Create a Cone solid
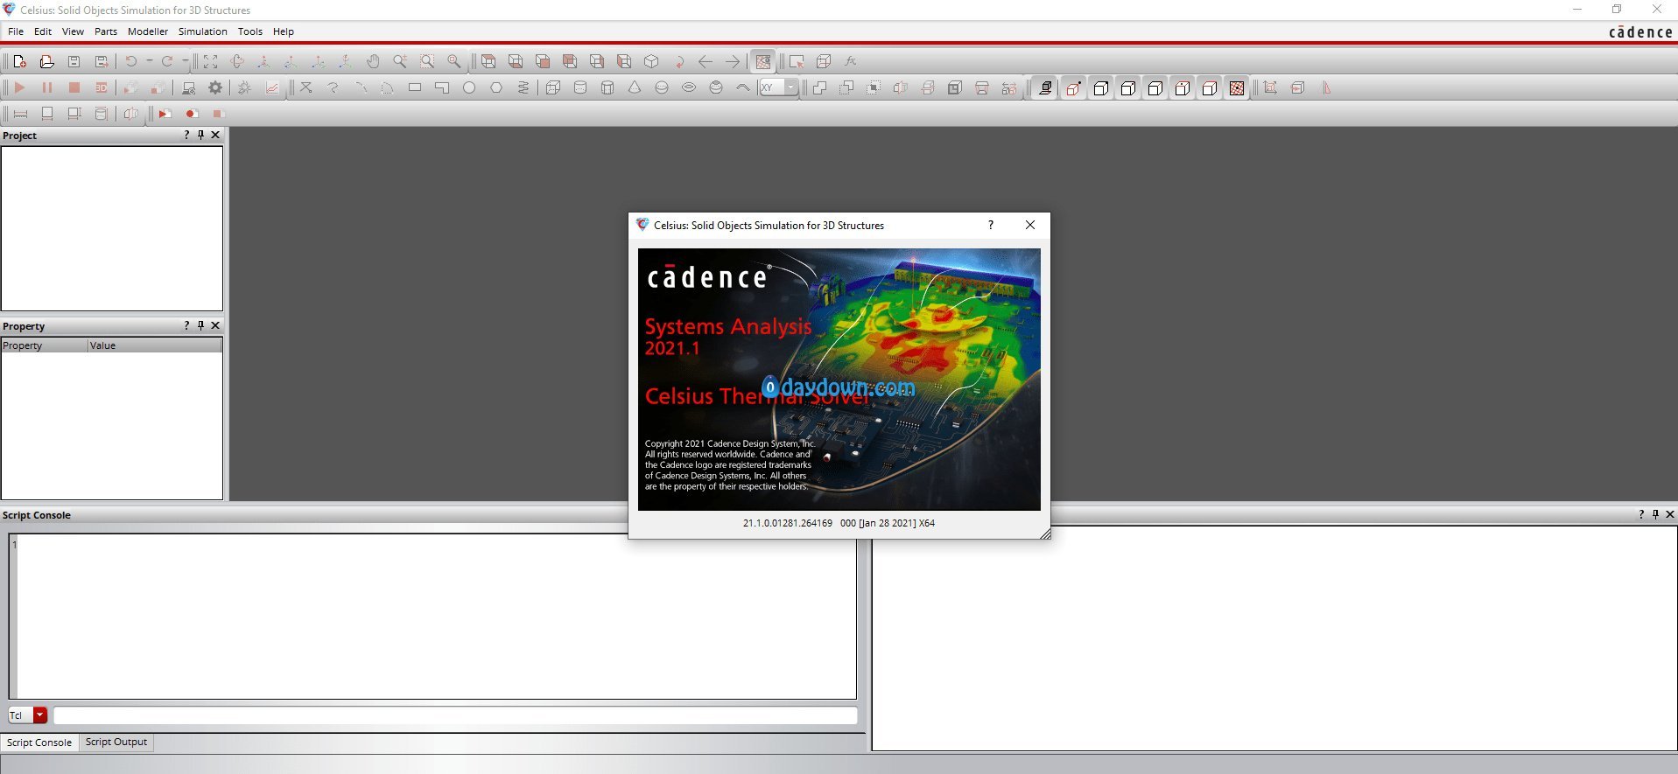 tap(635, 87)
